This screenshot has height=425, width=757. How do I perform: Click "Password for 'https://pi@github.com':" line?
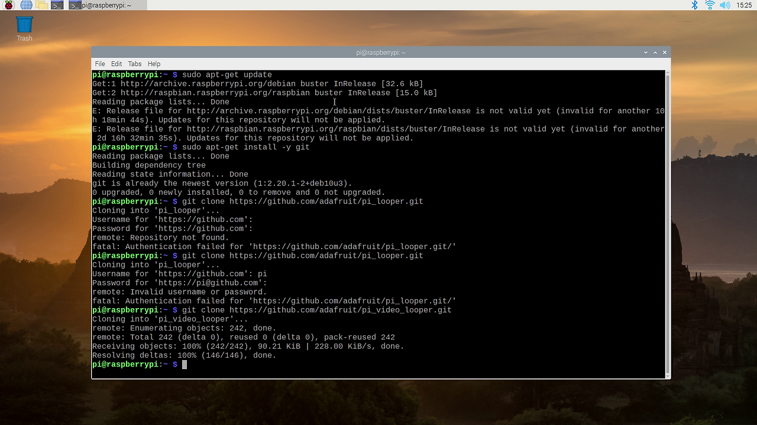tap(179, 283)
